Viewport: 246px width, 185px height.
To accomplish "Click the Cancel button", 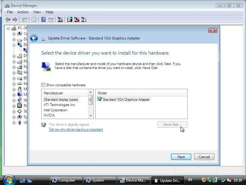I will tap(204, 157).
